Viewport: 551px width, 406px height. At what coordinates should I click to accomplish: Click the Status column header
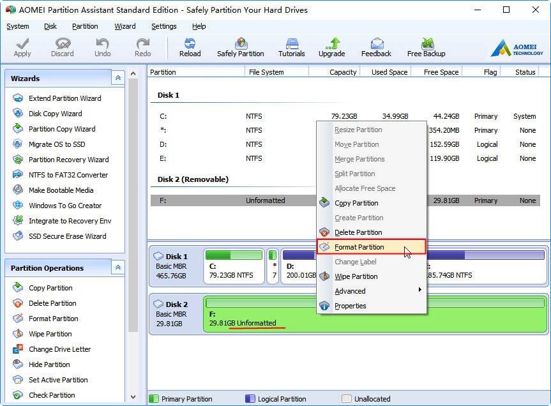(x=520, y=72)
